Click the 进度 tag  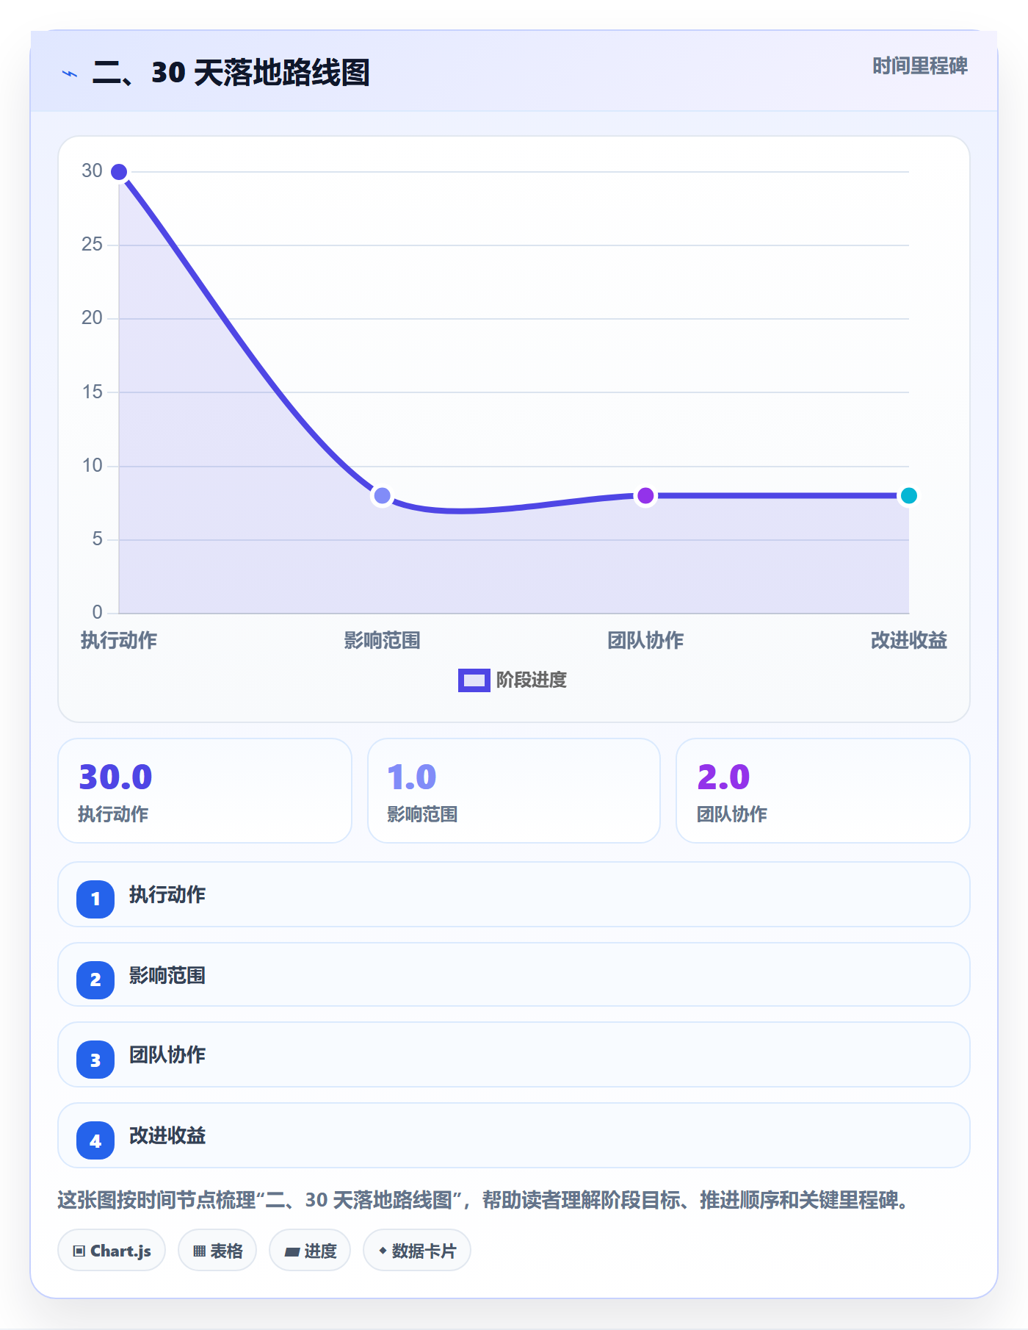[310, 1251]
